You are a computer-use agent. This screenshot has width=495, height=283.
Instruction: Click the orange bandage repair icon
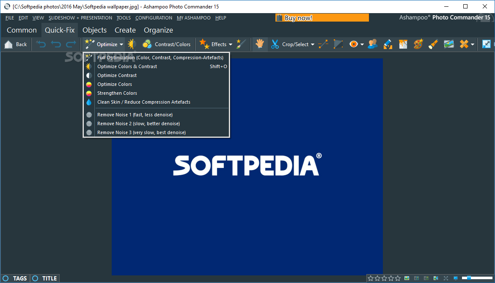[464, 44]
